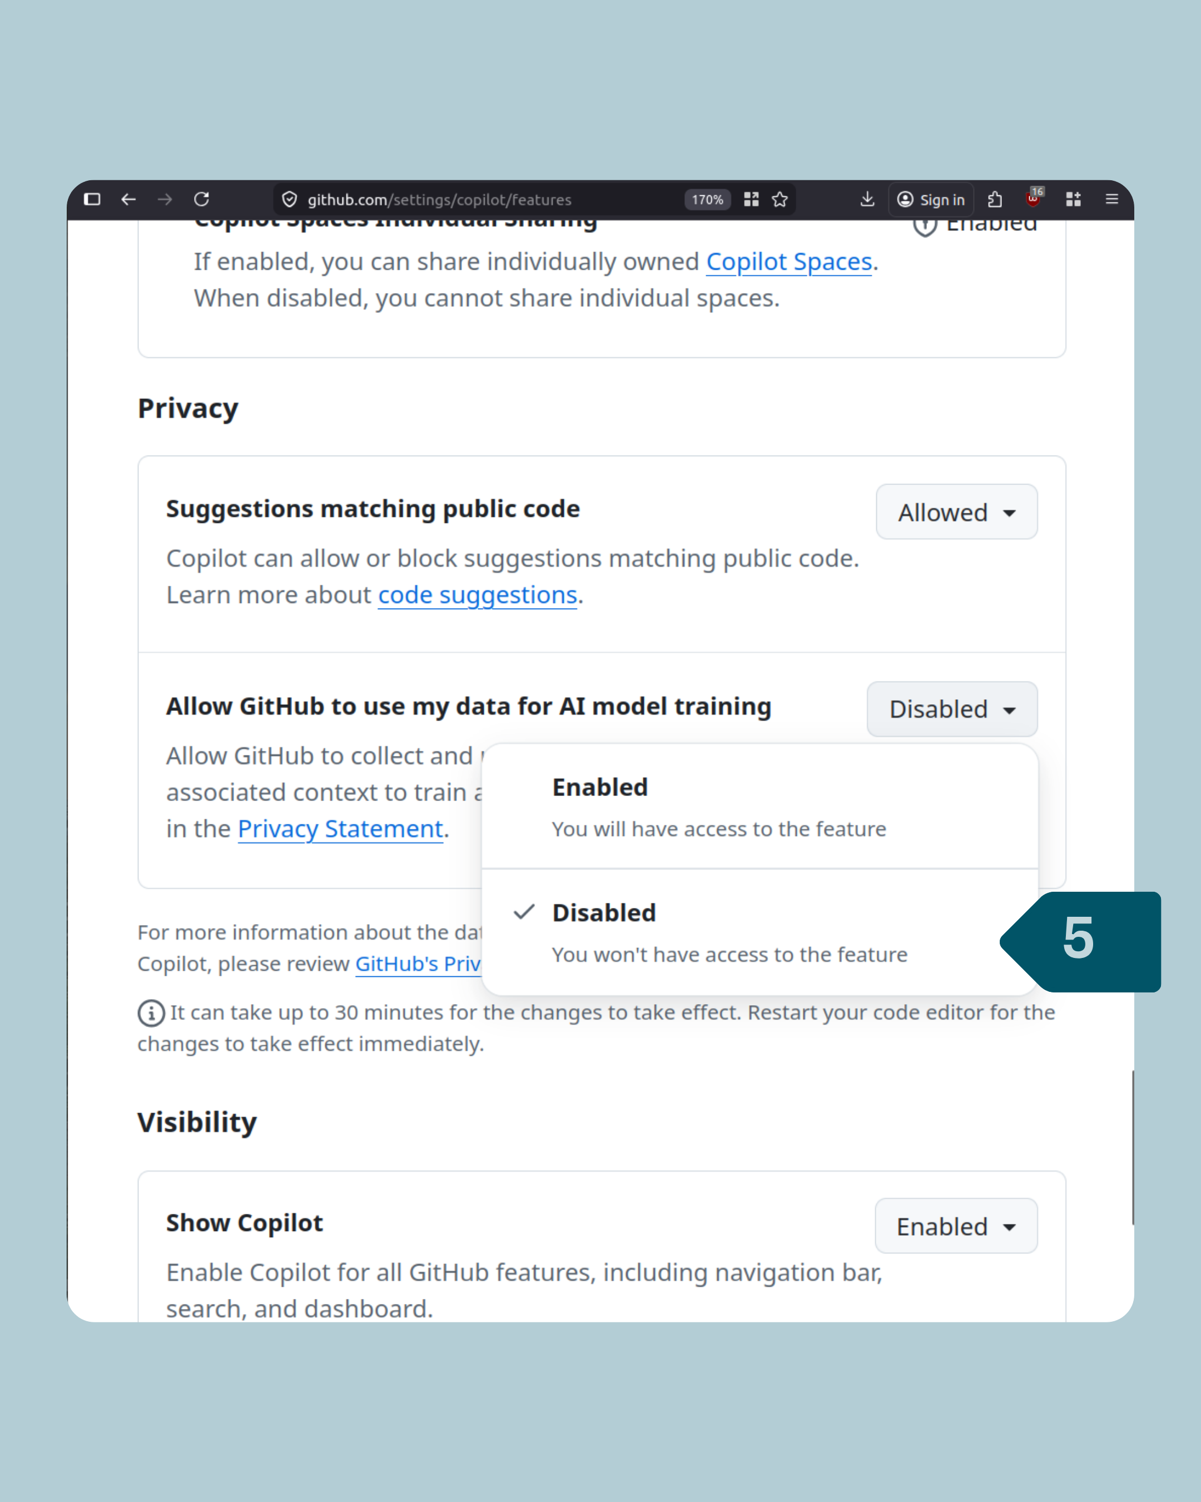Follow the code suggestions link

pyautogui.click(x=477, y=595)
